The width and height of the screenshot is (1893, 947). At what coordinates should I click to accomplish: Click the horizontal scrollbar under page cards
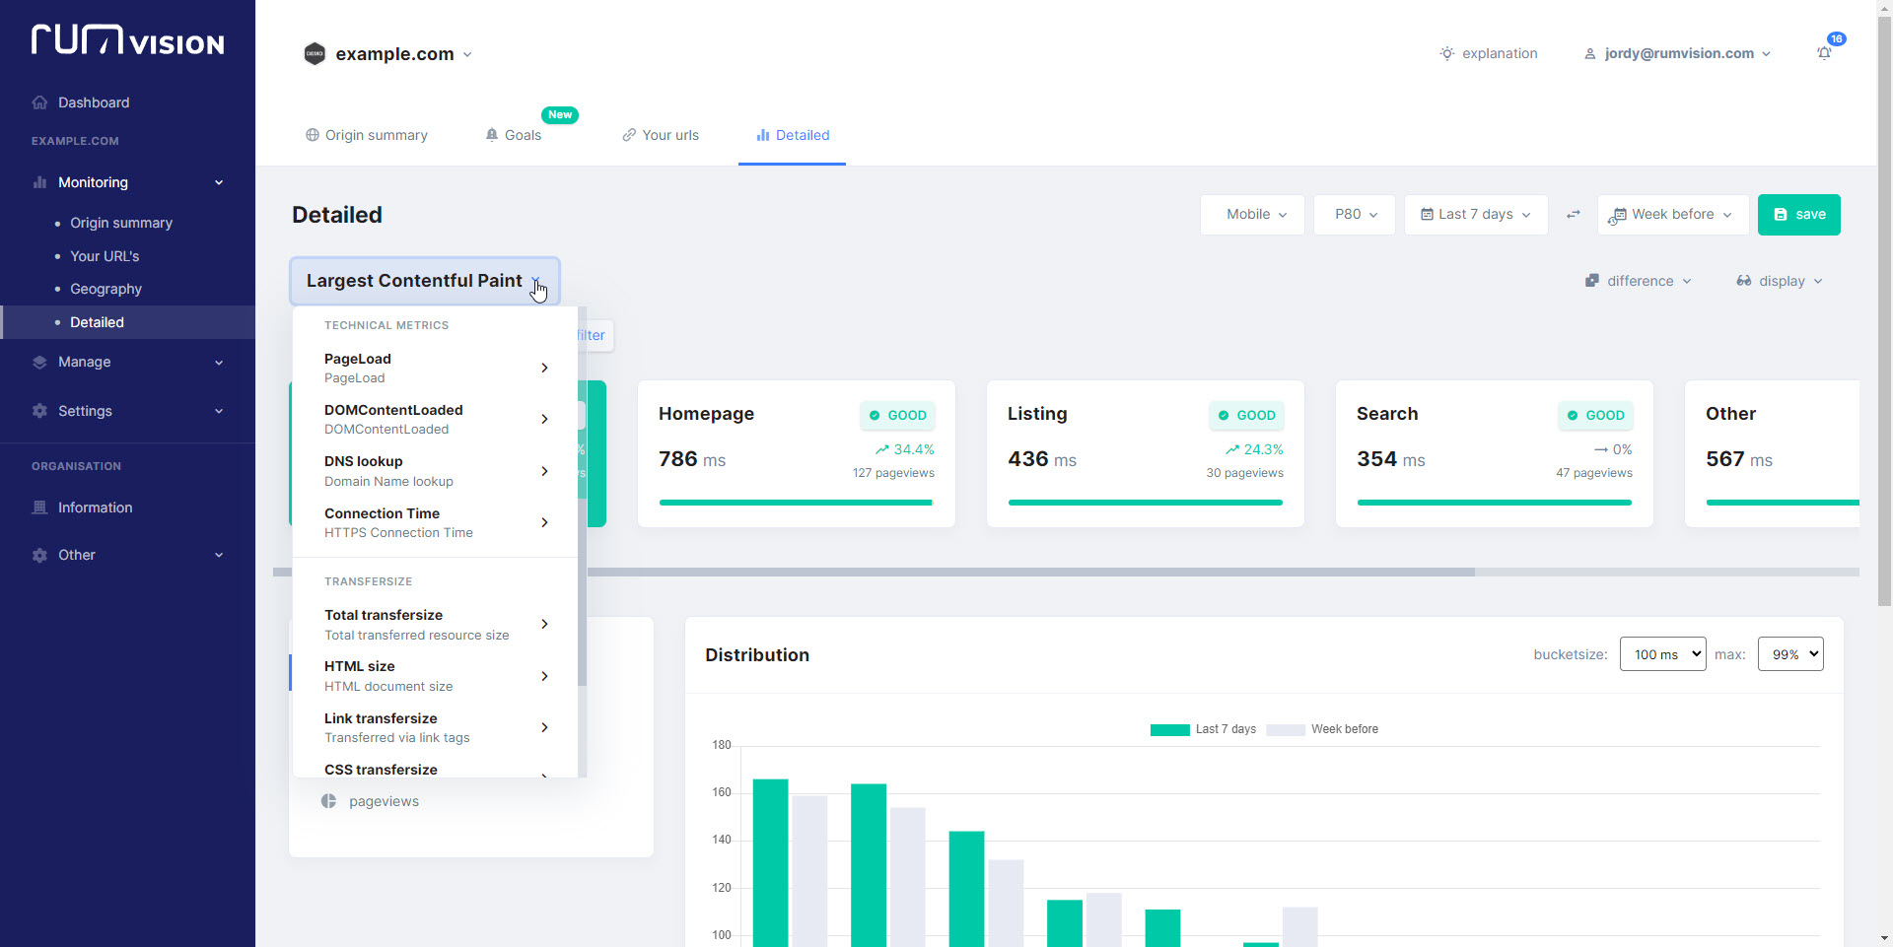tap(1030, 572)
